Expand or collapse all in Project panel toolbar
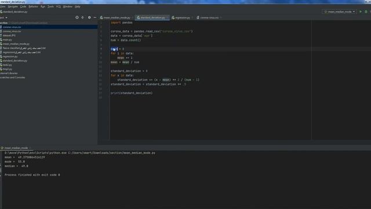This screenshot has width=371, height=209. click(x=82, y=17)
